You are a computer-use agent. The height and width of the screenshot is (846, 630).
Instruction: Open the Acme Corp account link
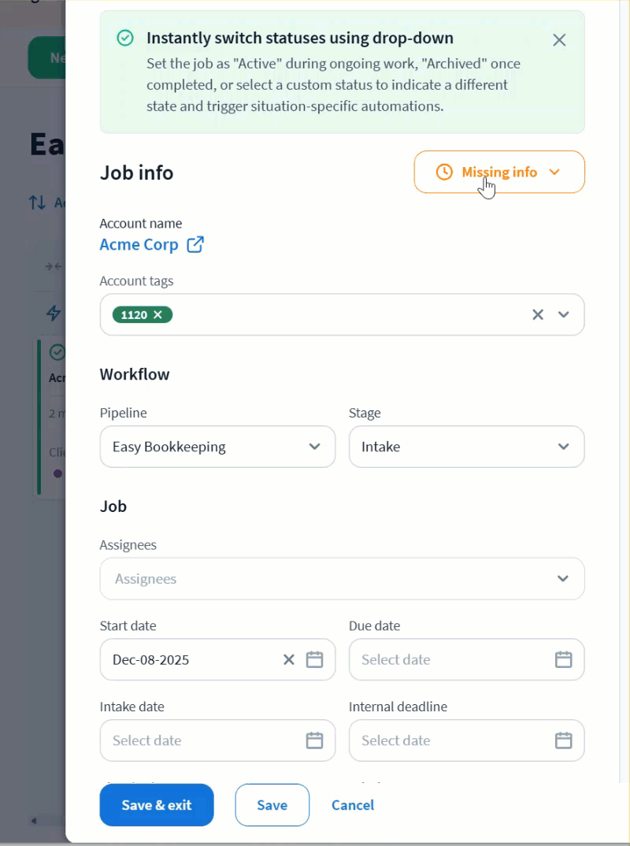tap(139, 244)
